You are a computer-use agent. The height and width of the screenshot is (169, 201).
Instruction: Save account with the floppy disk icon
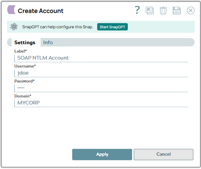coord(176,11)
